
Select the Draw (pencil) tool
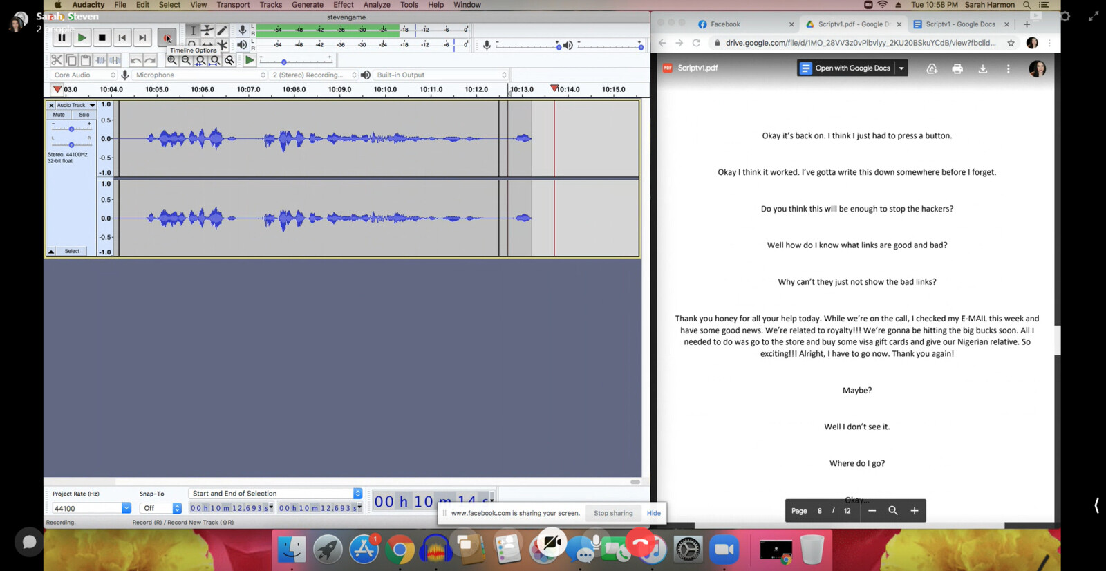coord(222,30)
